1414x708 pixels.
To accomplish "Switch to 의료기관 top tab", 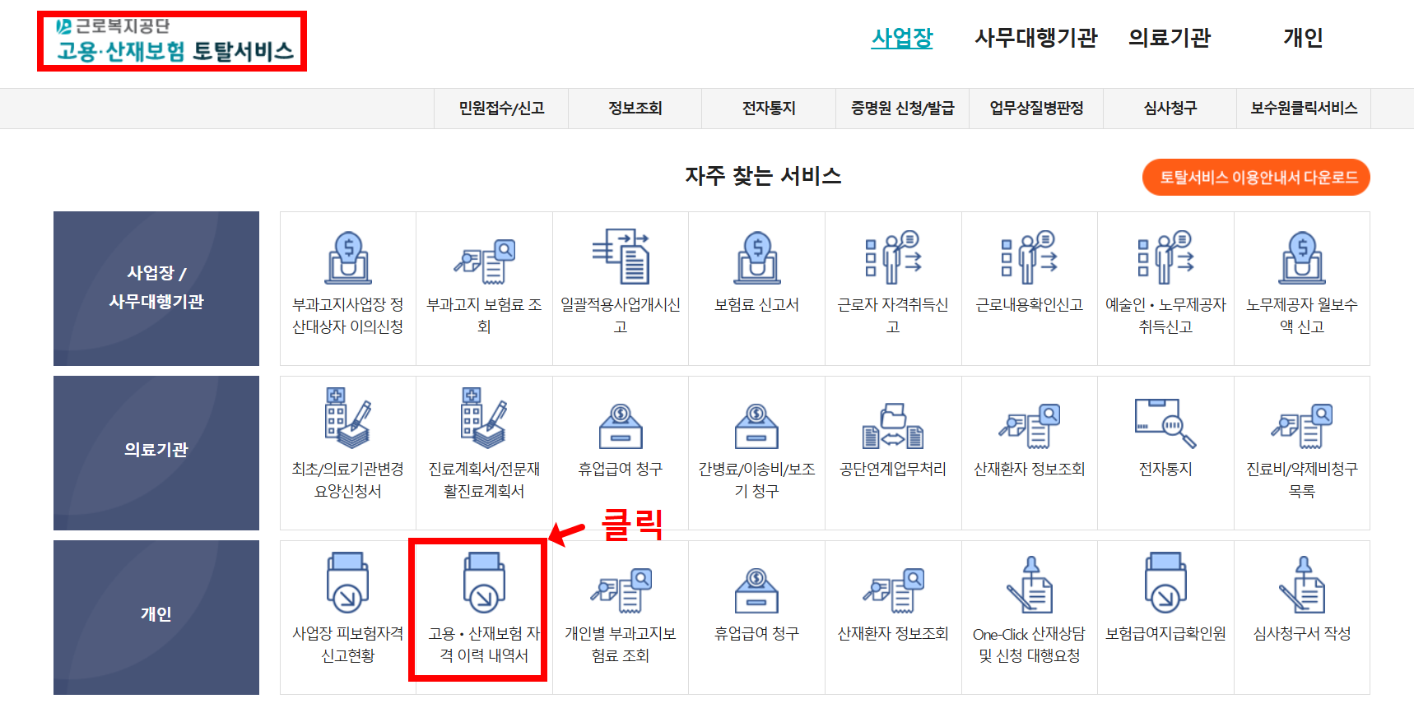I will (1170, 38).
